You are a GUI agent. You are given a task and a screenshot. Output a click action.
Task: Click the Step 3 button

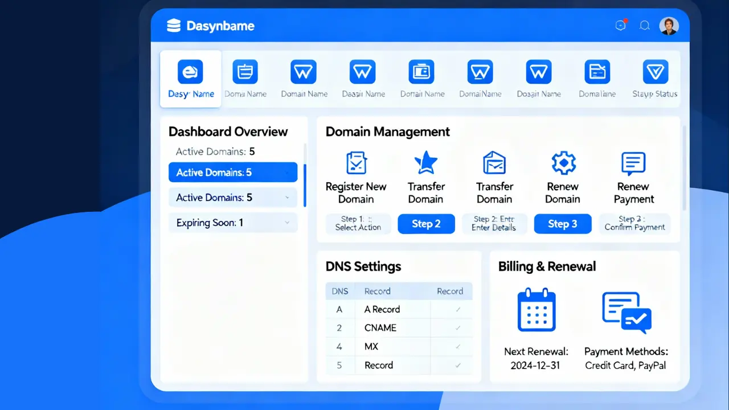(562, 224)
